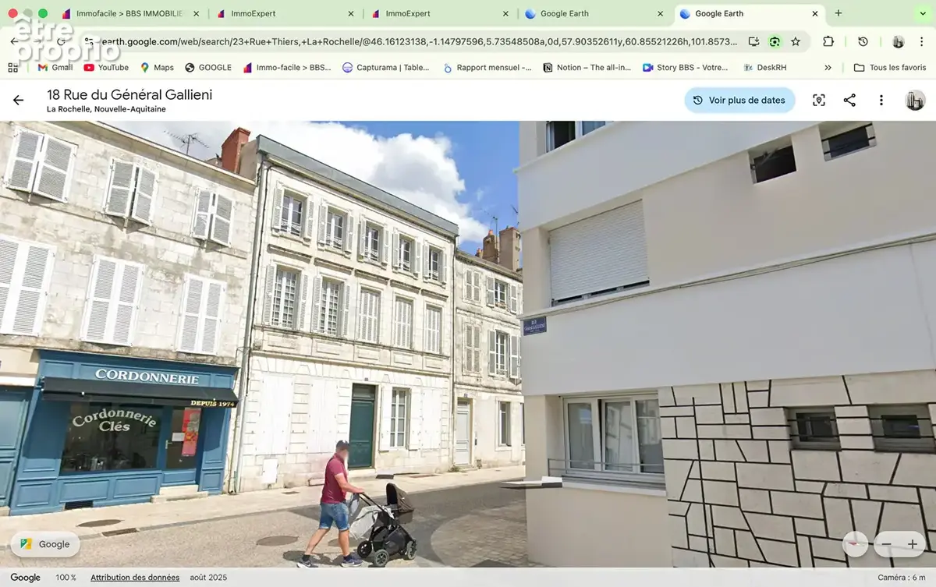Open the Google Earth account avatar
936x587 pixels.
click(x=914, y=100)
